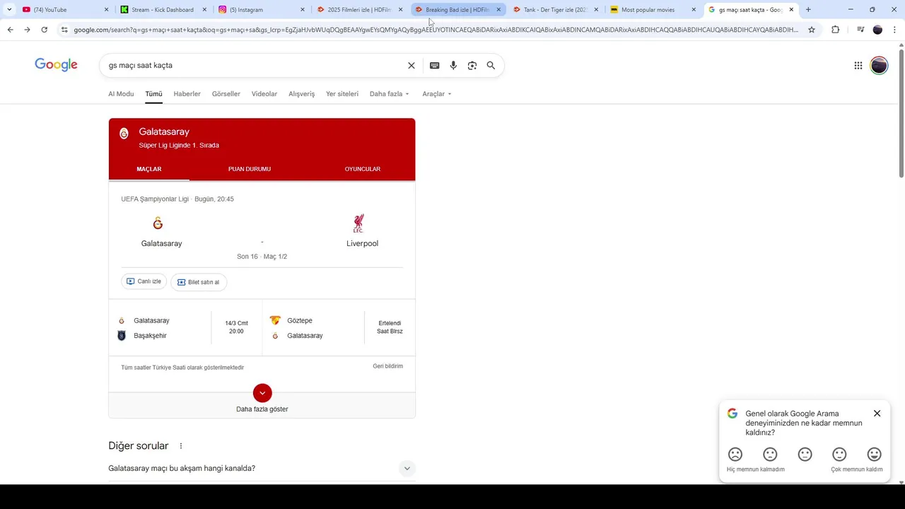The width and height of the screenshot is (905, 509).
Task: Switch to Alışveriş search tab
Action: click(x=301, y=94)
